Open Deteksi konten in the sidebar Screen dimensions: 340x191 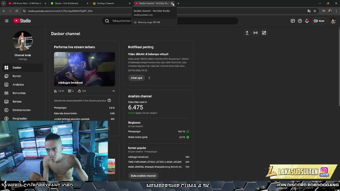(x=23, y=110)
